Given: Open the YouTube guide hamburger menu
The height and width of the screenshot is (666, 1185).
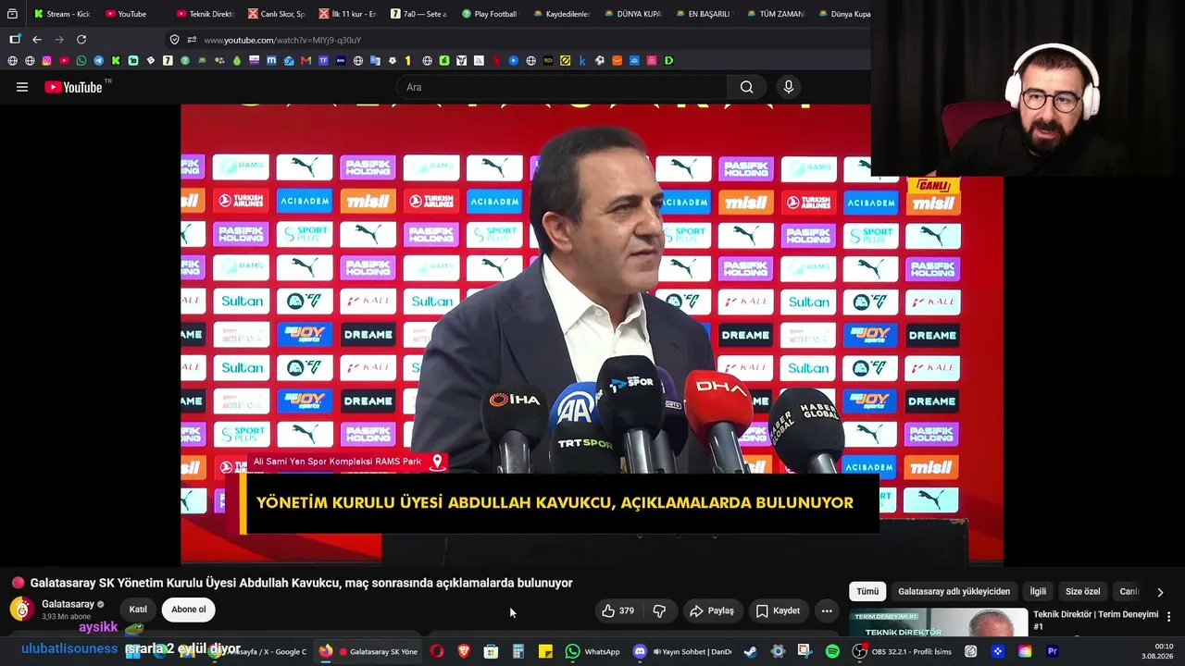Looking at the screenshot, I should coord(22,87).
